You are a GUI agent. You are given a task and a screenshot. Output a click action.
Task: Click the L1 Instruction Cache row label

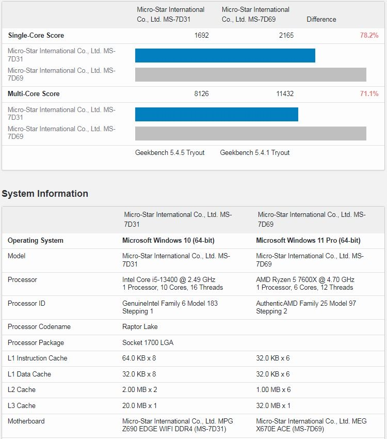(38, 358)
